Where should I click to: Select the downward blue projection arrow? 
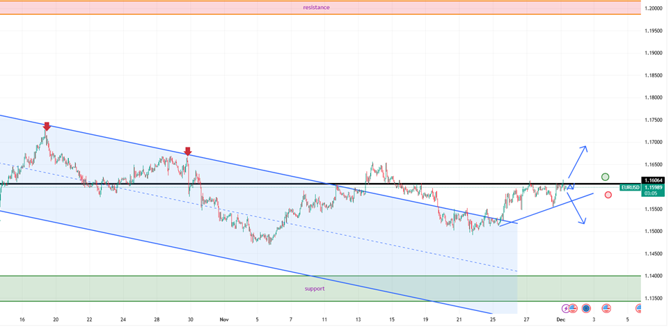577,209
